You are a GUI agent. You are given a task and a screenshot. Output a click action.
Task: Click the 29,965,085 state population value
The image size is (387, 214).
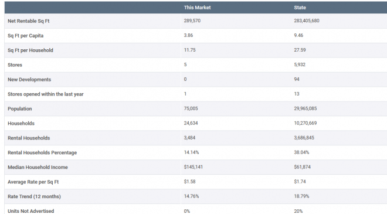(x=305, y=108)
